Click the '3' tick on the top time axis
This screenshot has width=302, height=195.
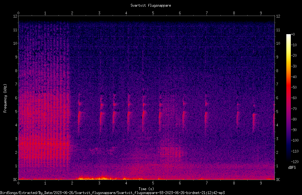[x=99, y=13]
